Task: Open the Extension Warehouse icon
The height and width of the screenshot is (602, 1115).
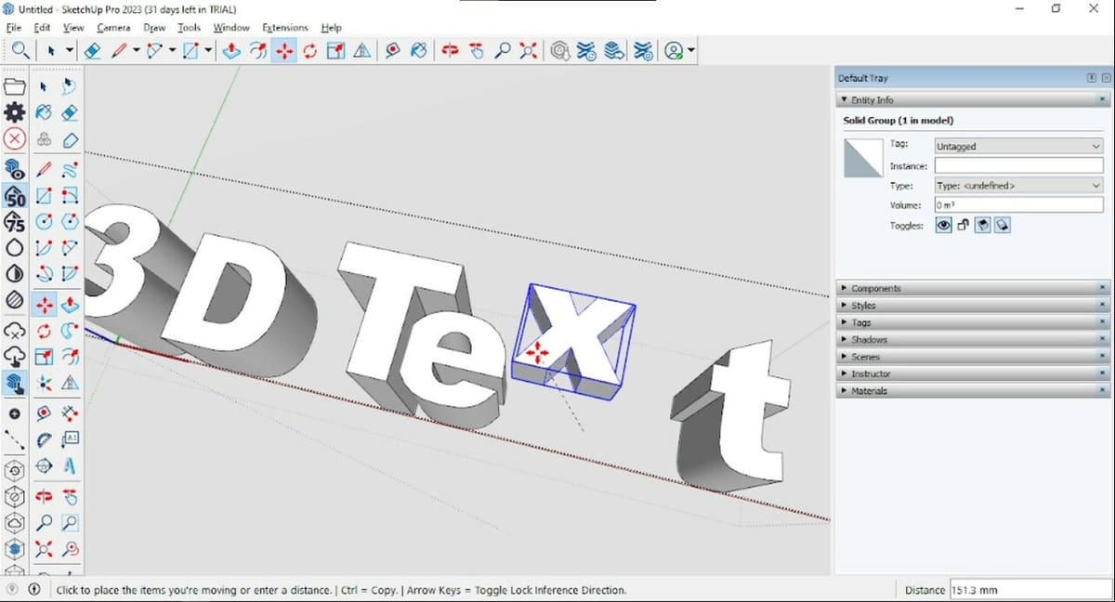Action: click(x=586, y=51)
